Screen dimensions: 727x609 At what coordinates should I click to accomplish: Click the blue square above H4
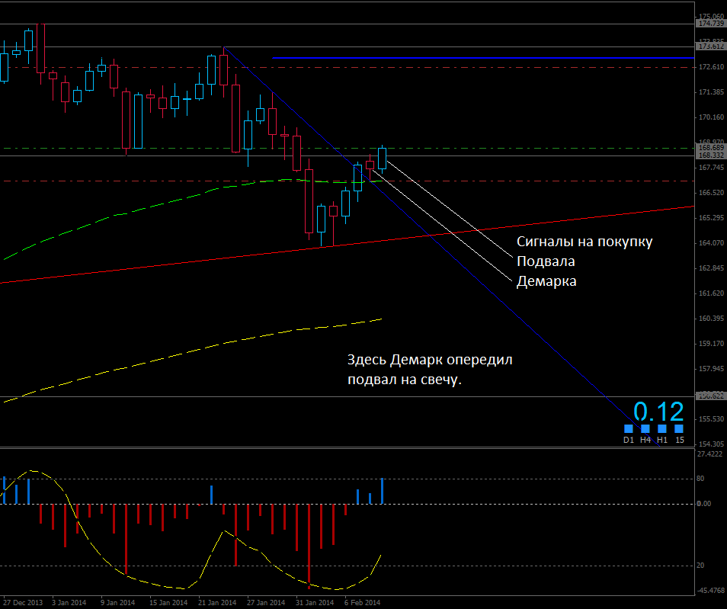[645, 428]
